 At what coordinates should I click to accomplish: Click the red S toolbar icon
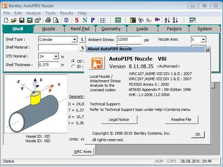coord(77,20)
